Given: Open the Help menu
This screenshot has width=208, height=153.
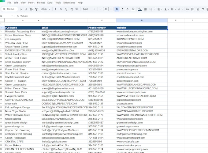Looking at the screenshot, I should point(80,3).
